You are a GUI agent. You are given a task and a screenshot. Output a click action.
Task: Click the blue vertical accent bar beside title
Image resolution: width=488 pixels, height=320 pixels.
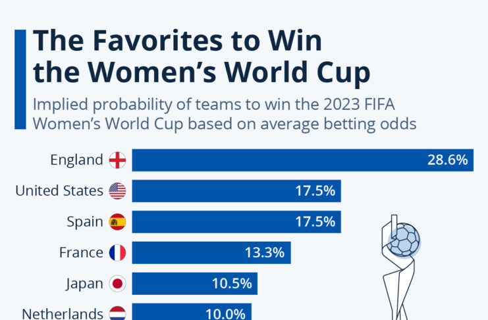click(x=20, y=79)
